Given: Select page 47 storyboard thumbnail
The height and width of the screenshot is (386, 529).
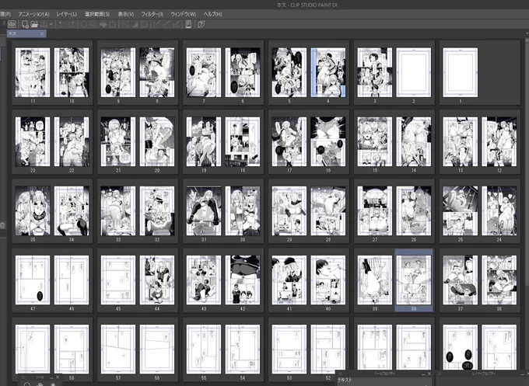Looking at the screenshot, I should tap(33, 280).
